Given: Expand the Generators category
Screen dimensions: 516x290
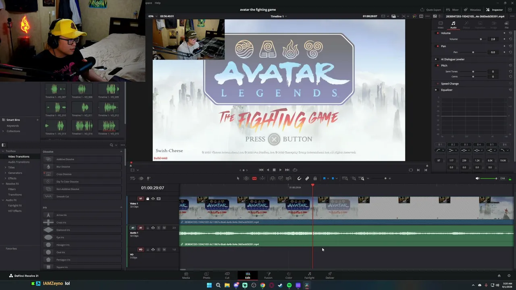Looking at the screenshot, I should [x=6, y=173].
